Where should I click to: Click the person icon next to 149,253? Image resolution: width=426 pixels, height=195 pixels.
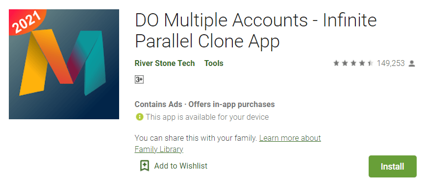[412, 64]
